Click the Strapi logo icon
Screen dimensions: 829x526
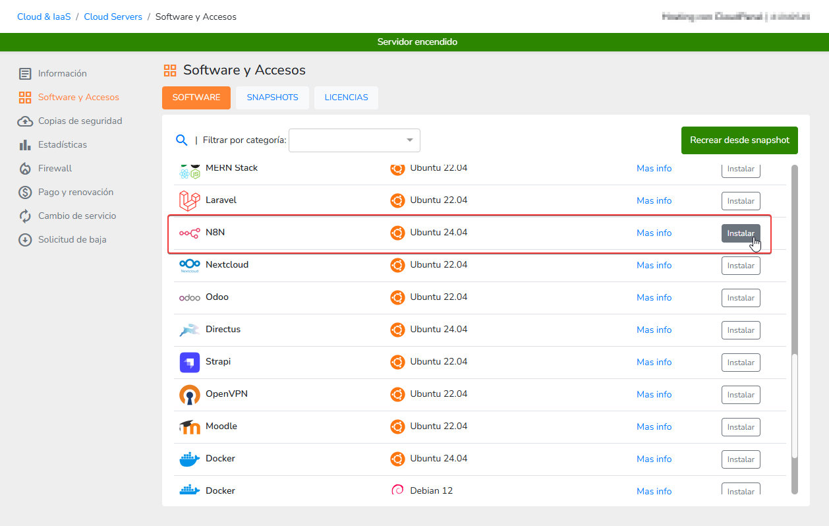[x=190, y=363]
